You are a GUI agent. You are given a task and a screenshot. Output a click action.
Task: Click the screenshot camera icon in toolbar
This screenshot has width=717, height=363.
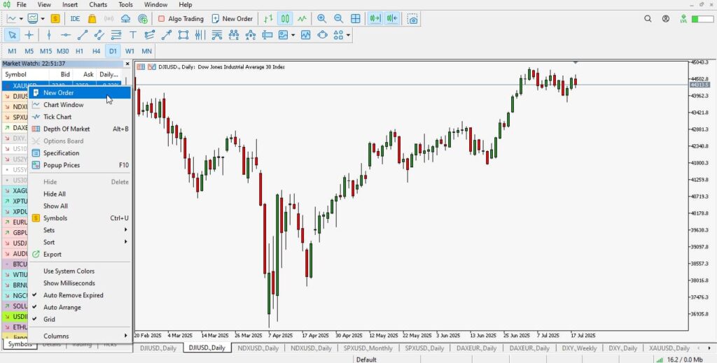click(414, 19)
